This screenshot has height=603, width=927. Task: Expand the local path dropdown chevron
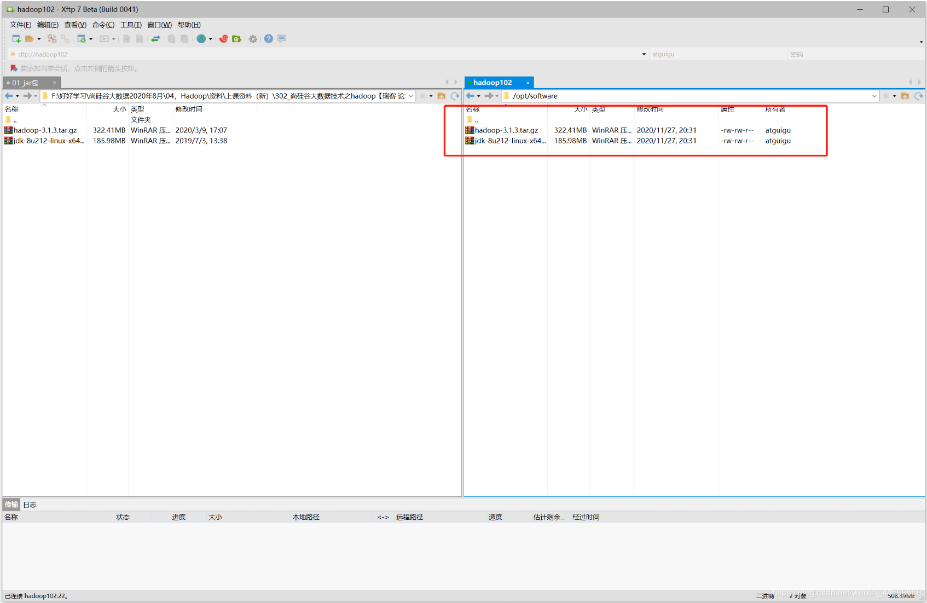point(411,96)
